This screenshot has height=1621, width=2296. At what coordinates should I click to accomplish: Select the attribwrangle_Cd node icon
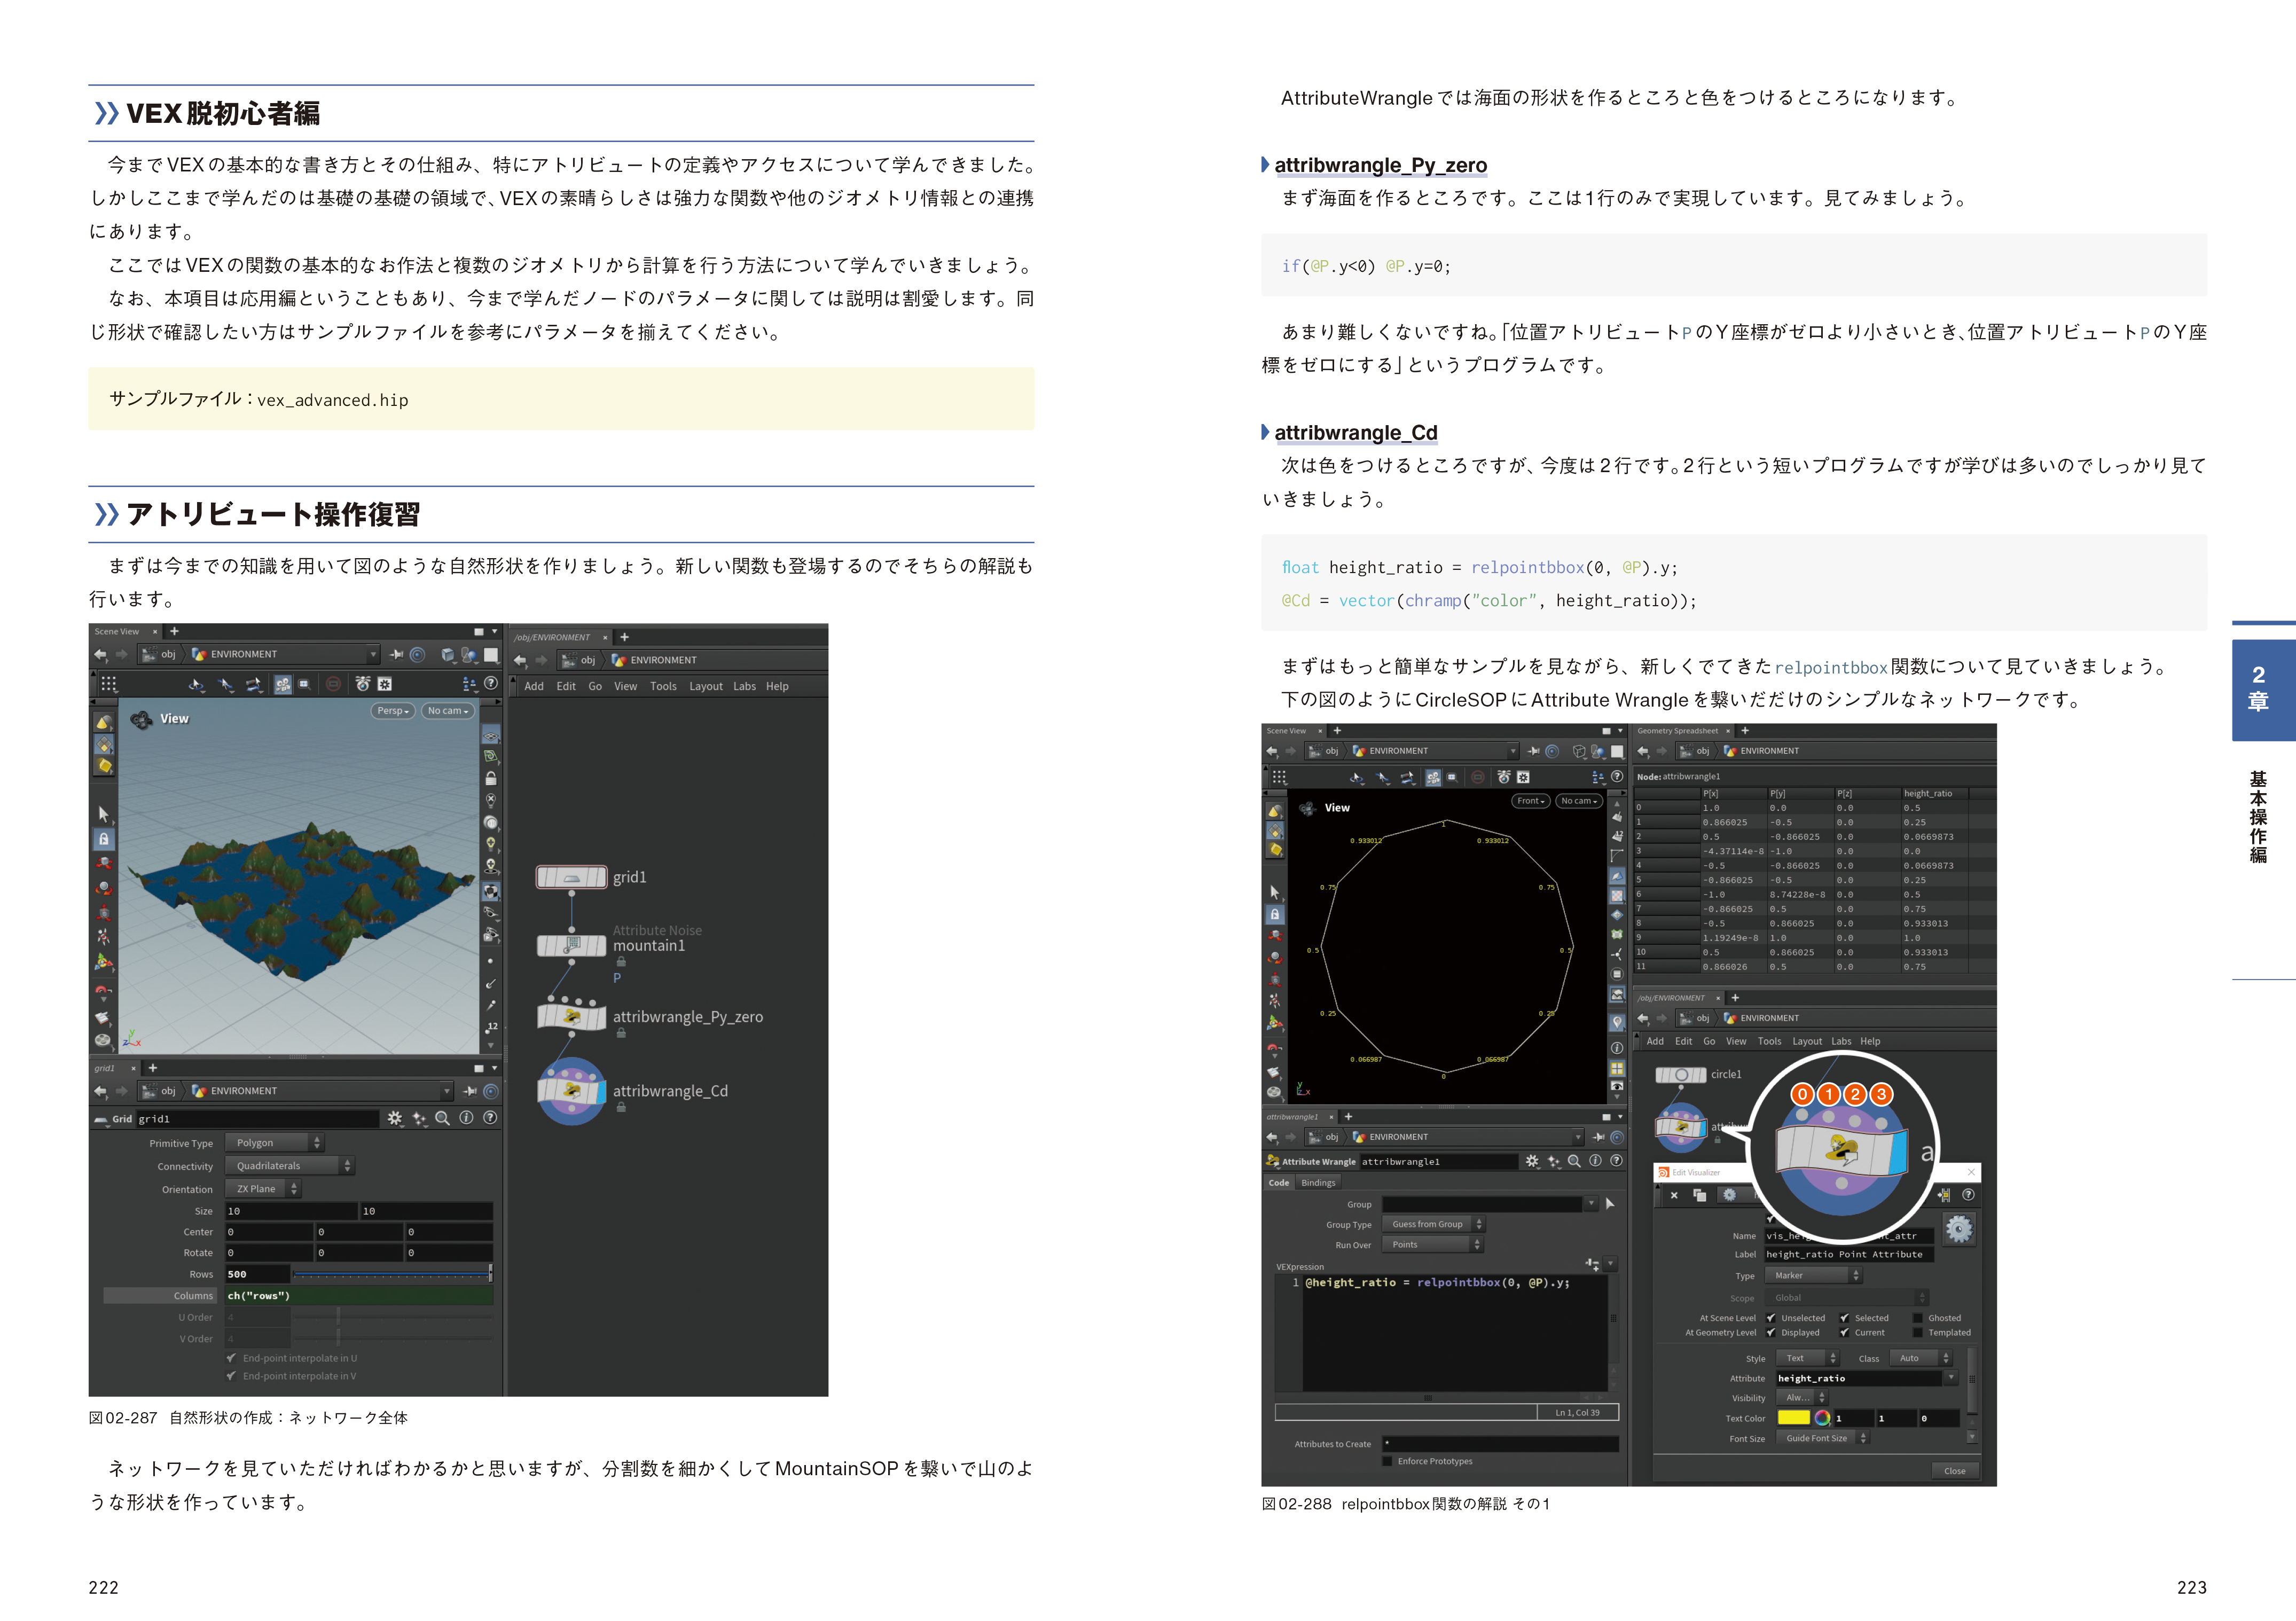pyautogui.click(x=571, y=1091)
